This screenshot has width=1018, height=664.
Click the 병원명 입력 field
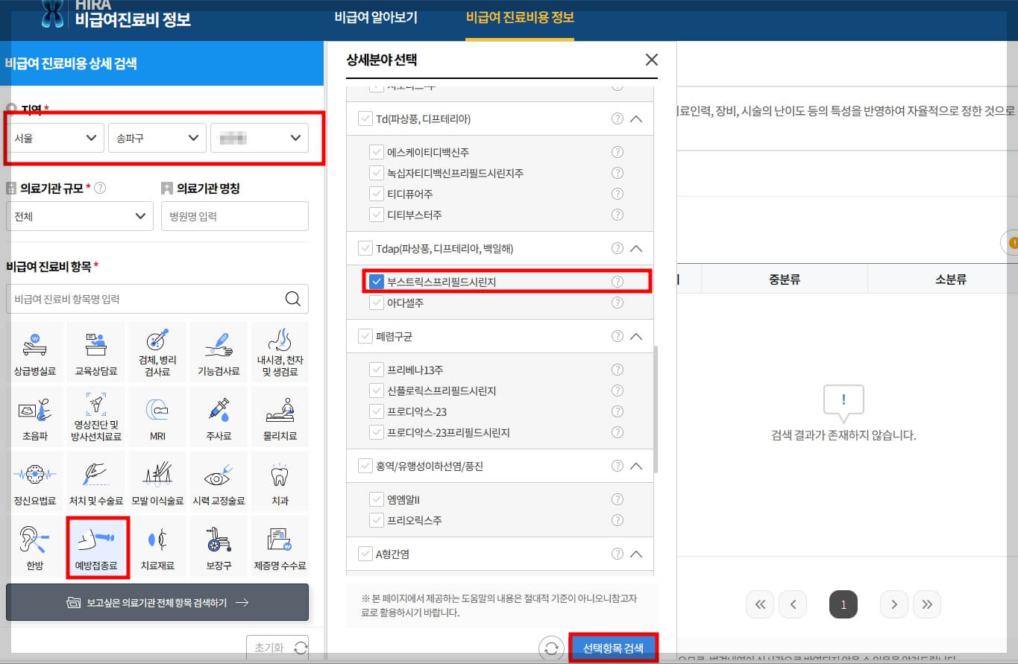tap(234, 216)
